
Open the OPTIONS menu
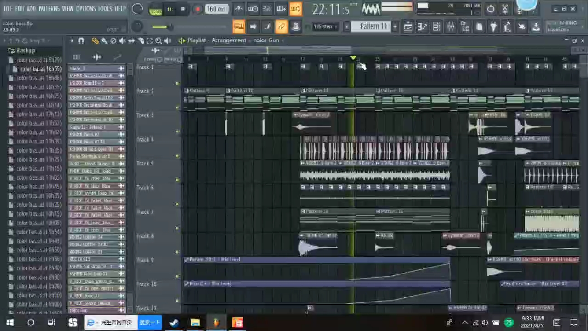coord(86,9)
